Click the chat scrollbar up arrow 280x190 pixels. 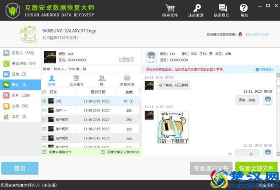click(x=278, y=75)
